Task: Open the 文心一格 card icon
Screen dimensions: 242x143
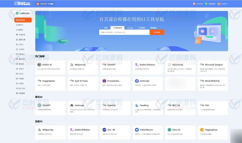Action: coord(104,130)
